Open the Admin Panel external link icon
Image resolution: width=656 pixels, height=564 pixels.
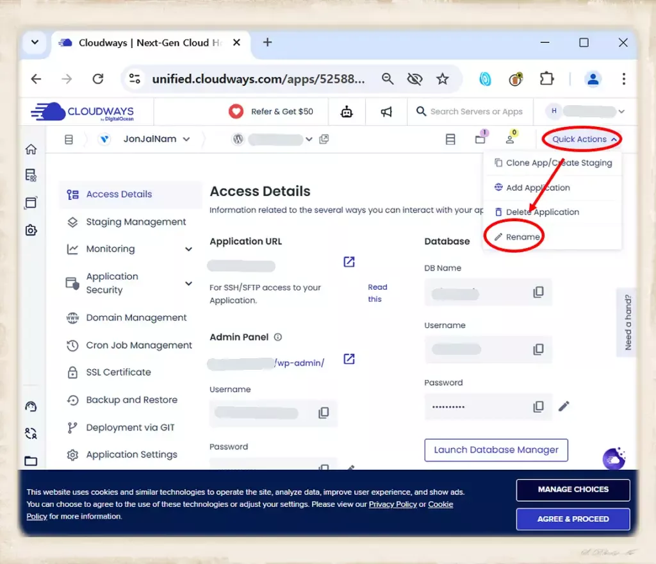tap(349, 359)
